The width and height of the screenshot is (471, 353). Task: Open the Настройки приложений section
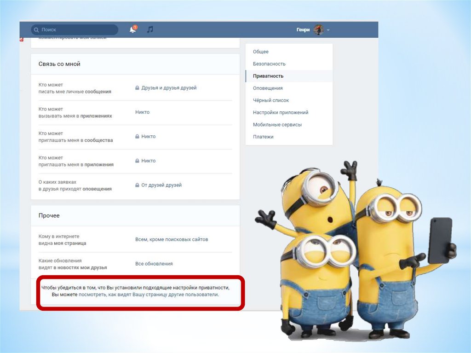(x=281, y=112)
